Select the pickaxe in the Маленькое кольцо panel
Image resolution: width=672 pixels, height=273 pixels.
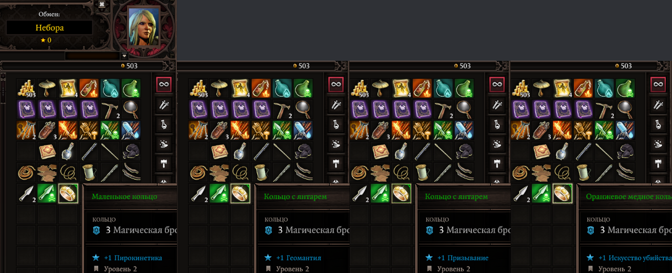[110, 109]
